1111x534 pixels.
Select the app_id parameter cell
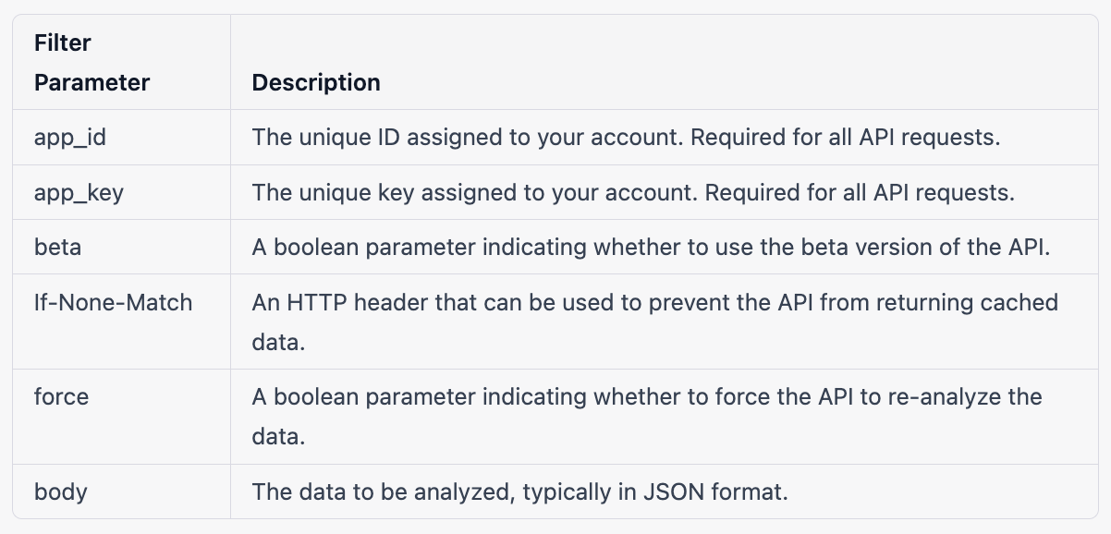tap(70, 138)
